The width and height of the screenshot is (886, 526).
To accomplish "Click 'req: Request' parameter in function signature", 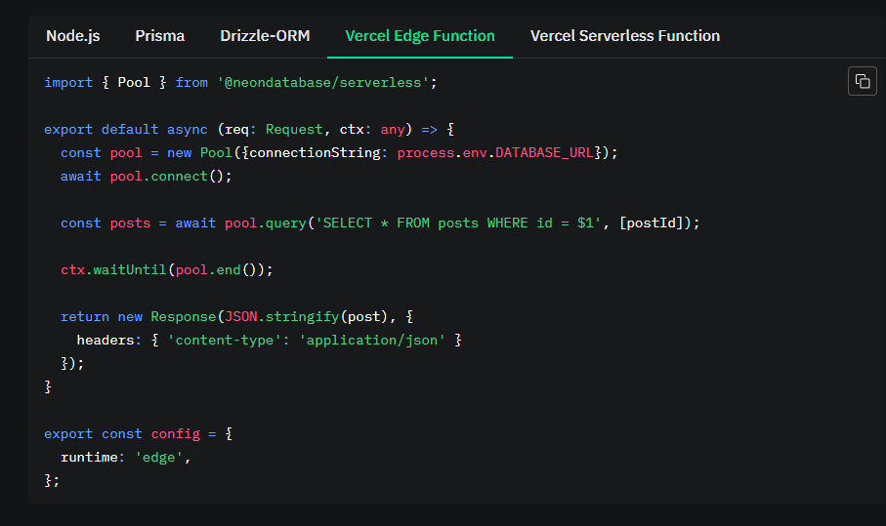I will click(274, 129).
